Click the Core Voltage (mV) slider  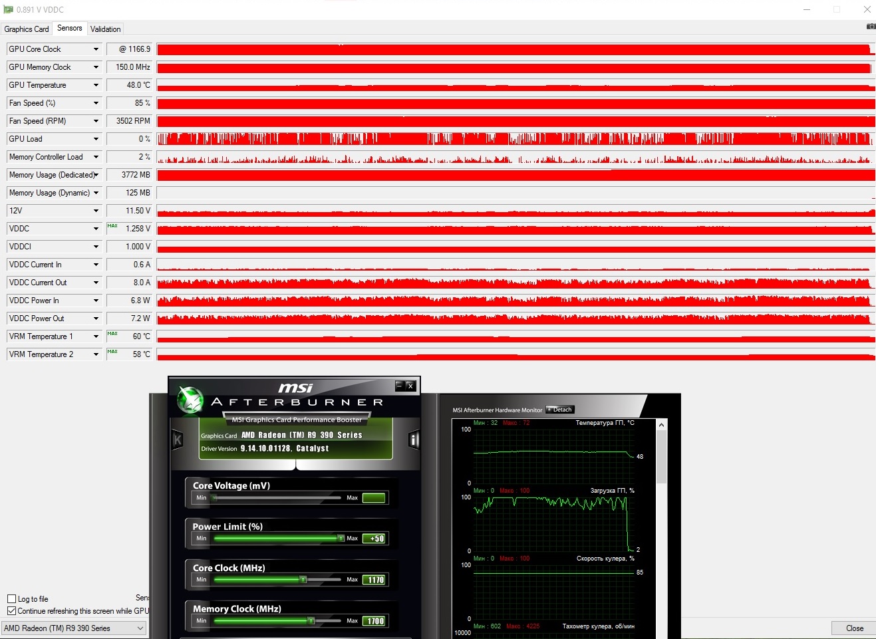point(276,497)
